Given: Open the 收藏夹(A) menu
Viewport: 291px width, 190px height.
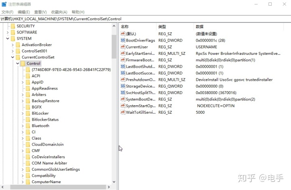Looking at the screenshot, I should coord(59,12).
